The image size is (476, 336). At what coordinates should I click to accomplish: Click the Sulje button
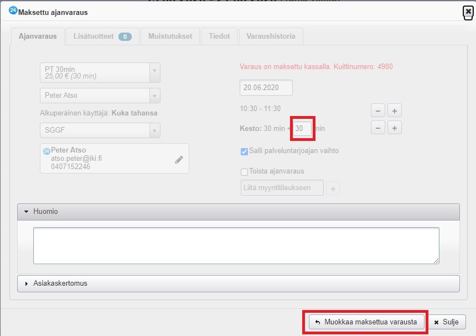tap(447, 322)
